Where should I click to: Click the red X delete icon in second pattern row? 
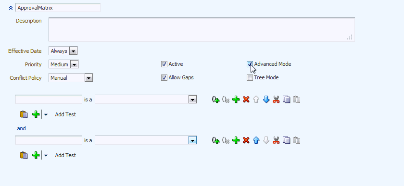pyautogui.click(x=246, y=140)
